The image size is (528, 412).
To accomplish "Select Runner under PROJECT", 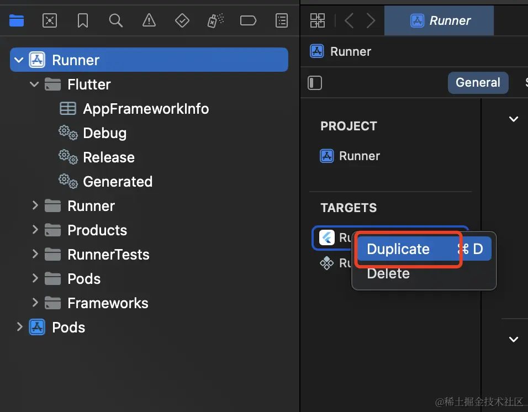I will coord(350,156).
